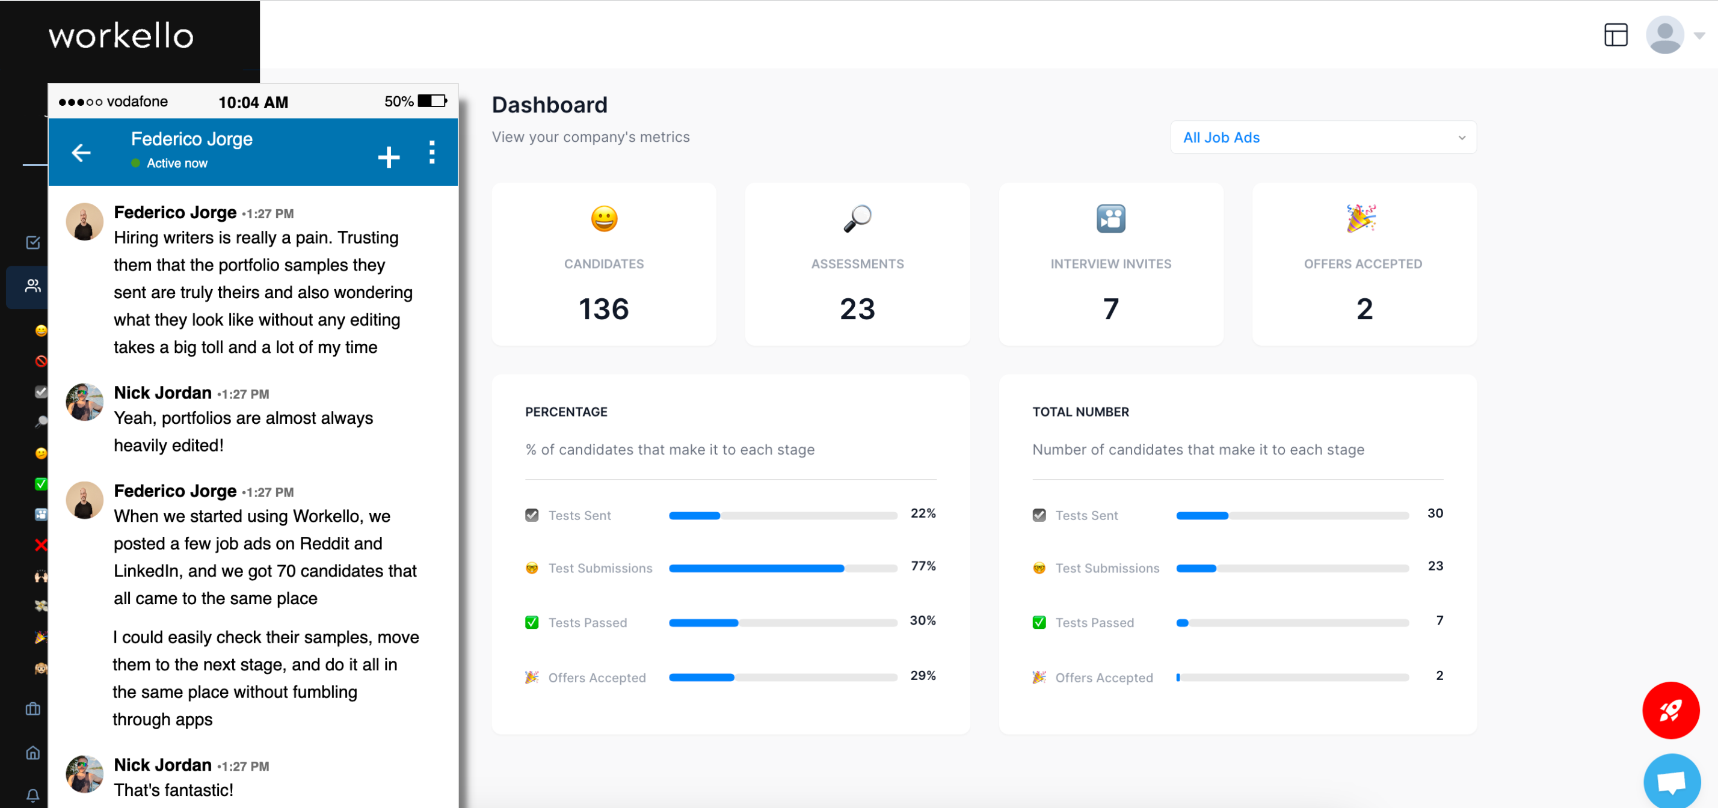This screenshot has height=808, width=1718.
Task: Click the PERCENTAGE panel title
Action: (x=565, y=412)
